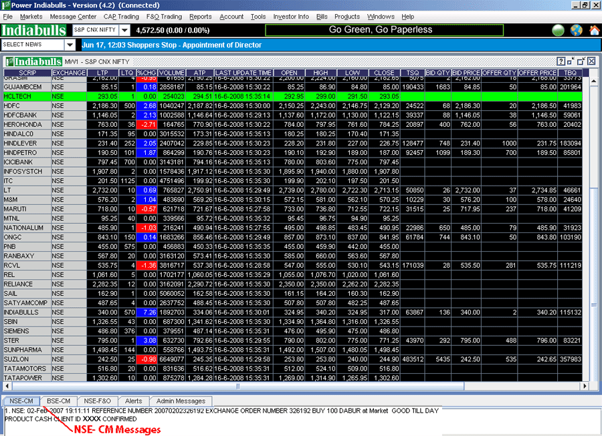This screenshot has height=436, width=602.
Task: Click the green connection status orb icon
Action: click(x=558, y=30)
